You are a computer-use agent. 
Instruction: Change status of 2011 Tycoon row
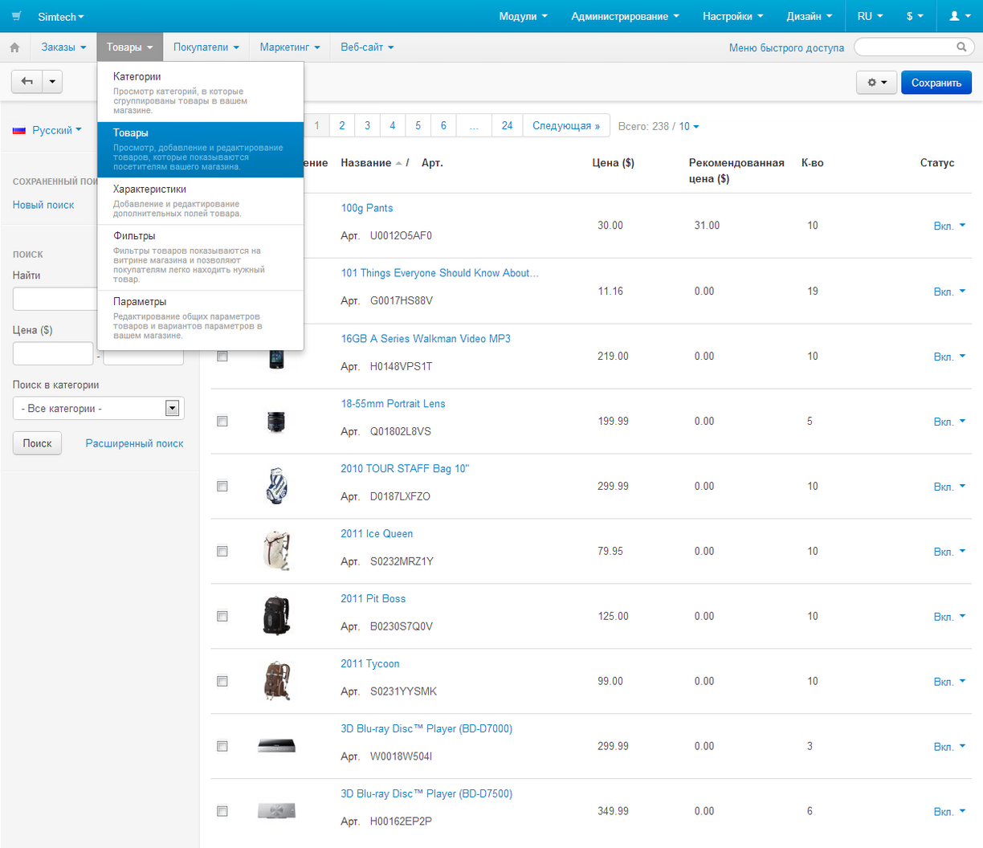pyautogui.click(x=949, y=682)
